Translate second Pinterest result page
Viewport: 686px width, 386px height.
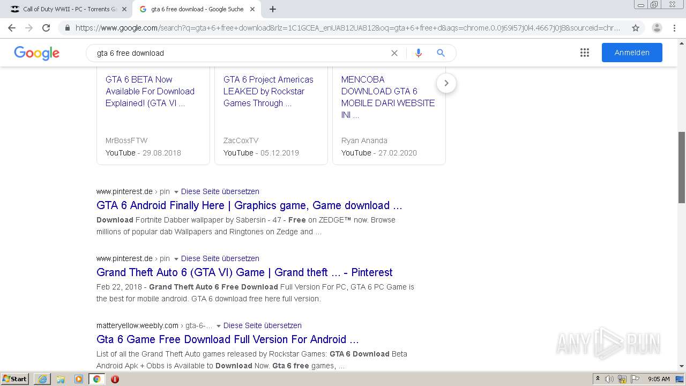point(220,258)
